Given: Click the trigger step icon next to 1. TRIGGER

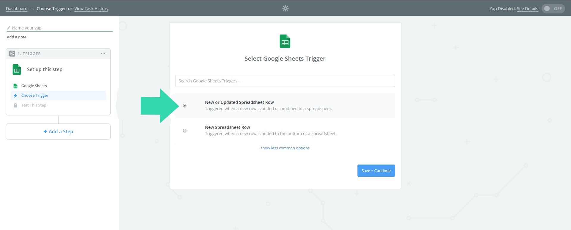Looking at the screenshot, I should (12, 54).
